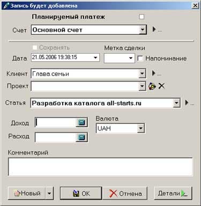The image size is (201, 206).
Task: Open the Счет account dropdown
Action: pos(143,30)
